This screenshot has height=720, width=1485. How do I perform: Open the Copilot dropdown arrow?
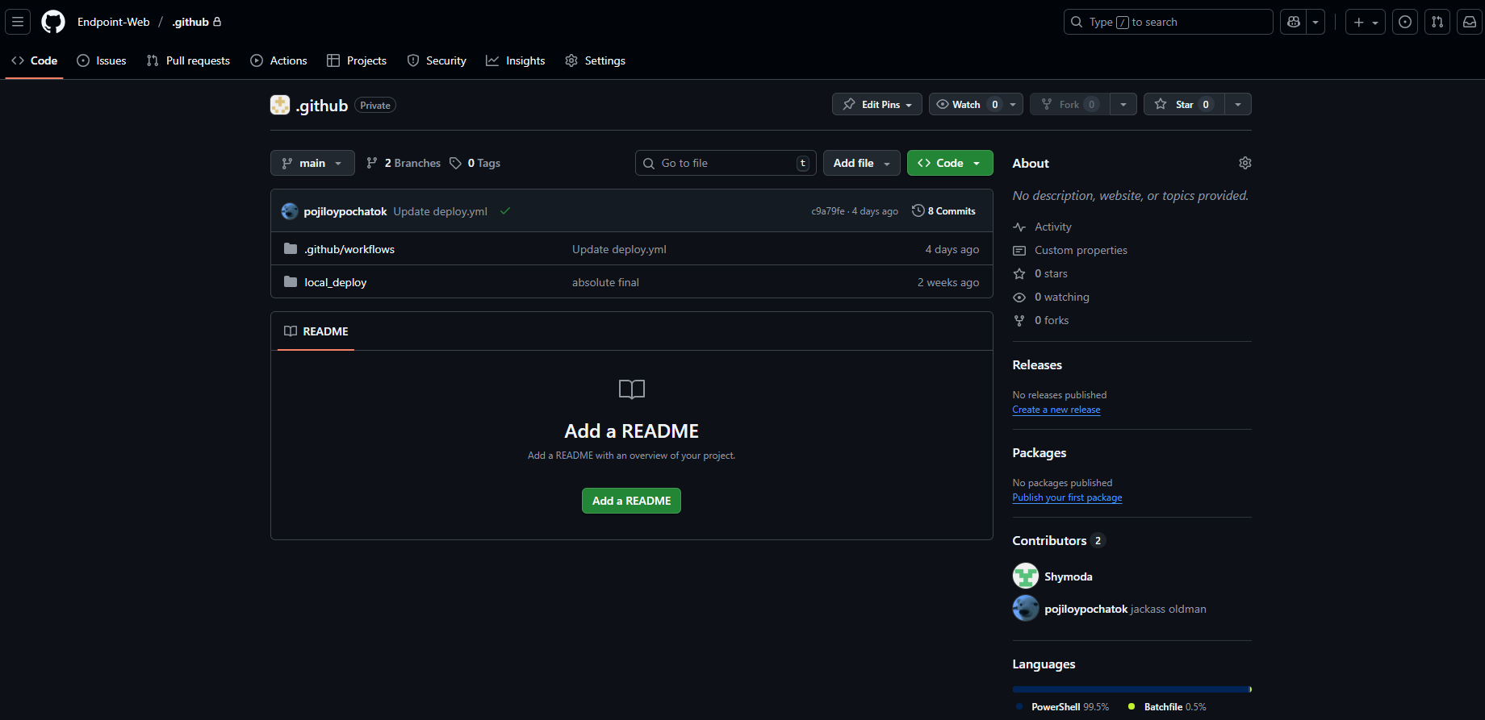[1316, 22]
